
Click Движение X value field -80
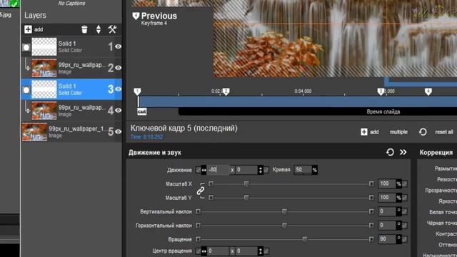[x=218, y=170]
